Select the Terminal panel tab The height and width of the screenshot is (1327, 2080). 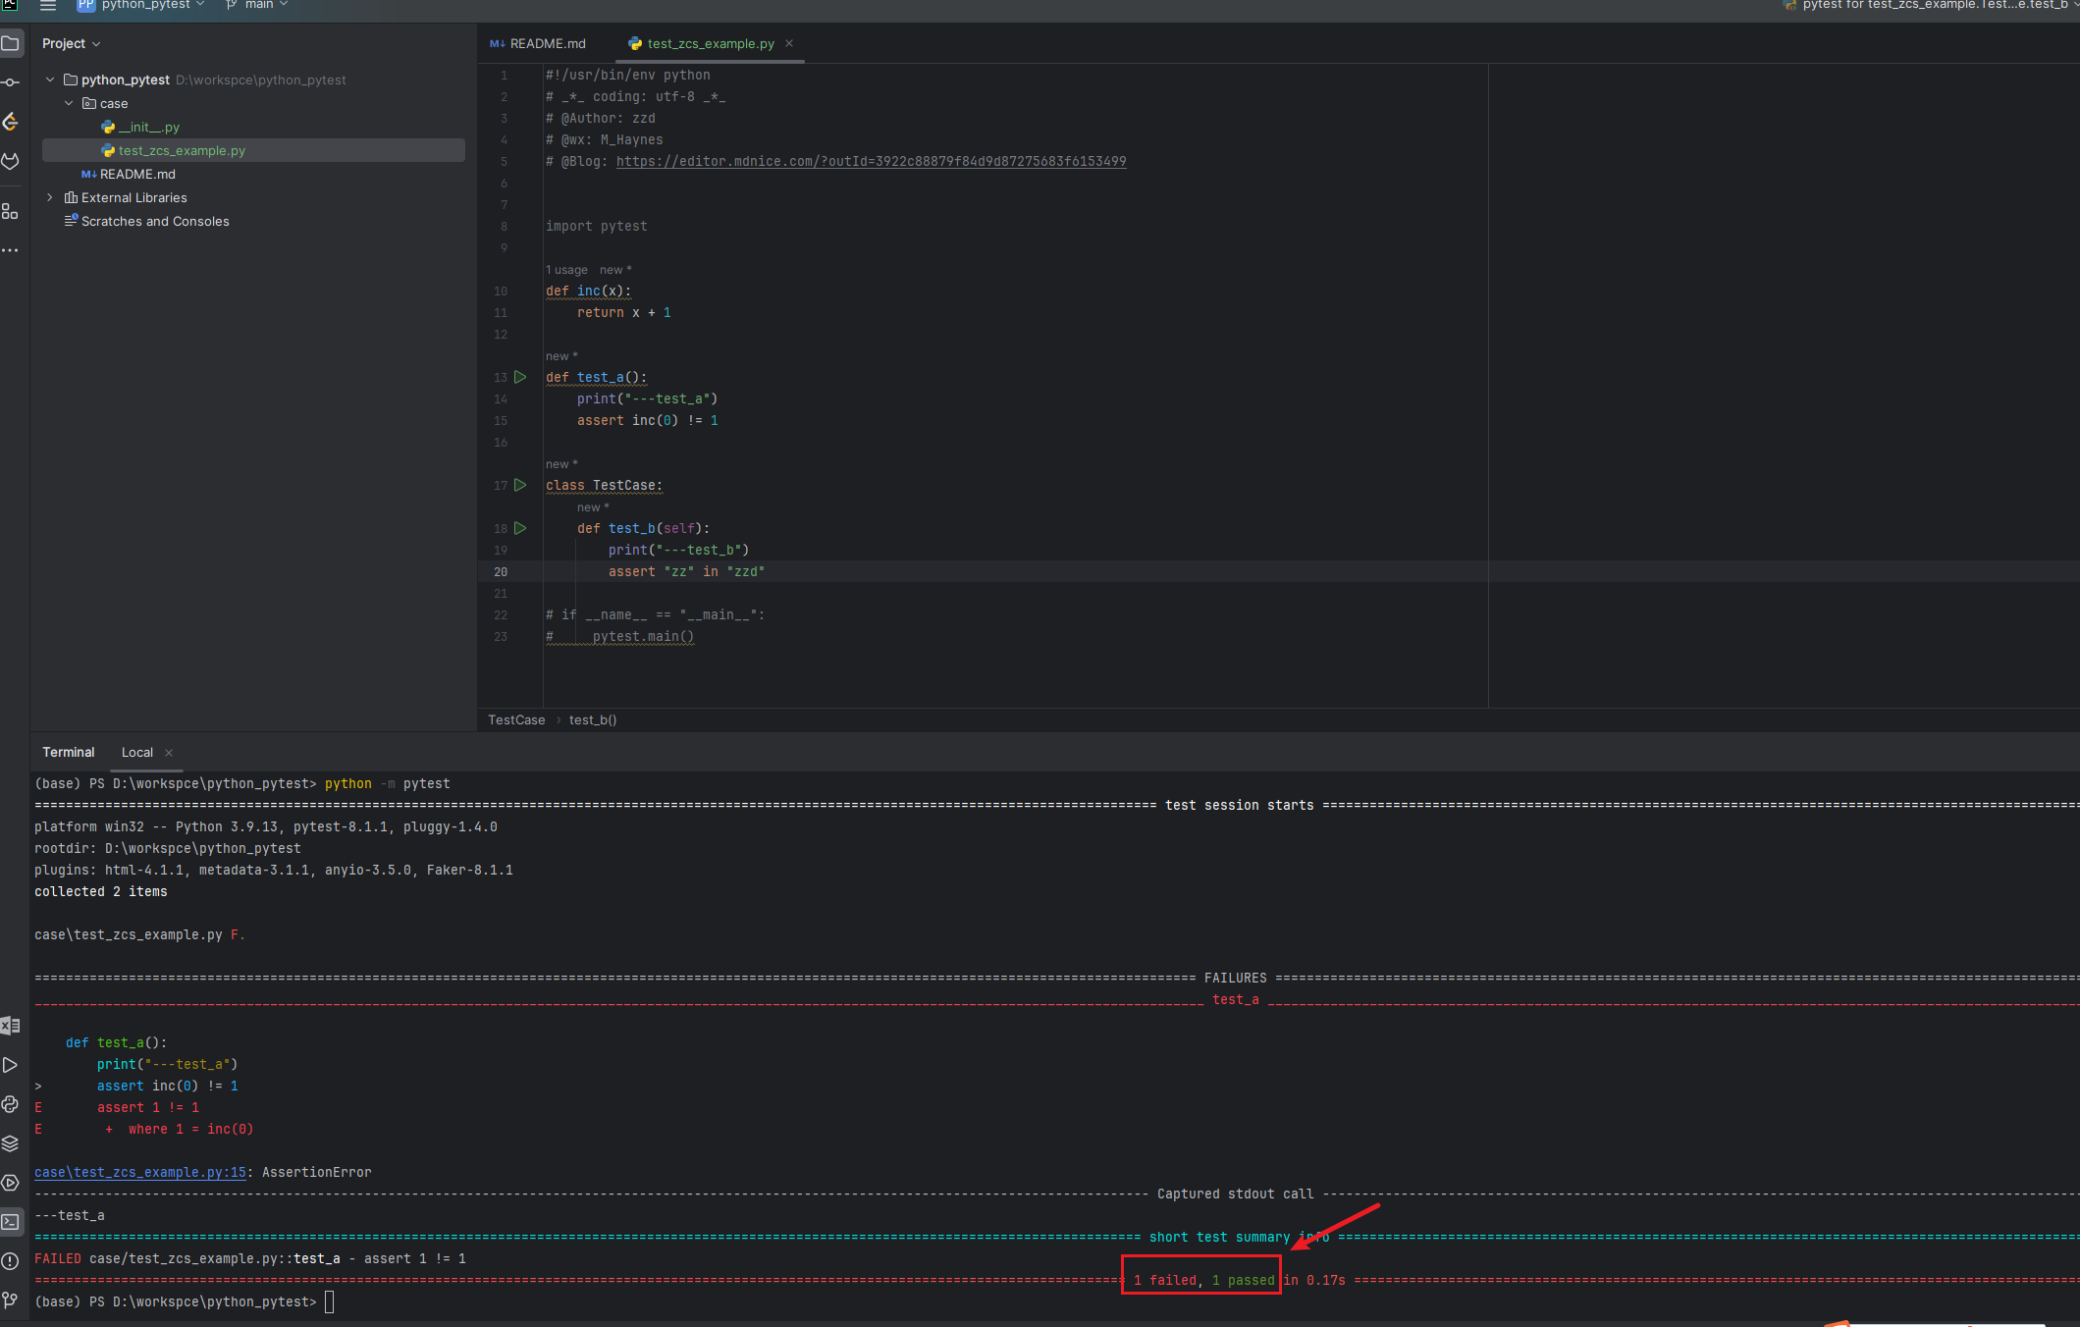pos(68,753)
